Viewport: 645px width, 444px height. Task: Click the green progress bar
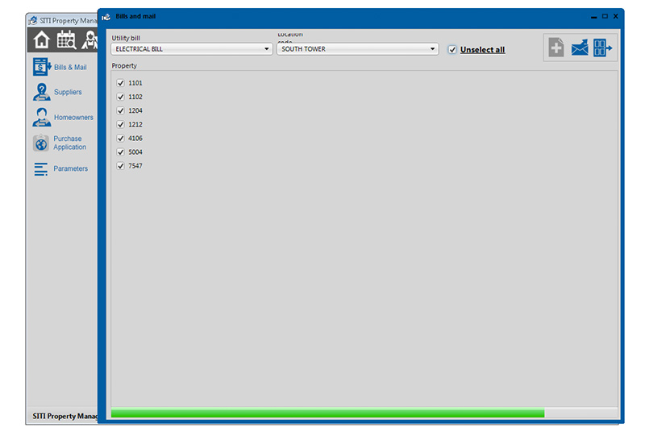pyautogui.click(x=327, y=413)
